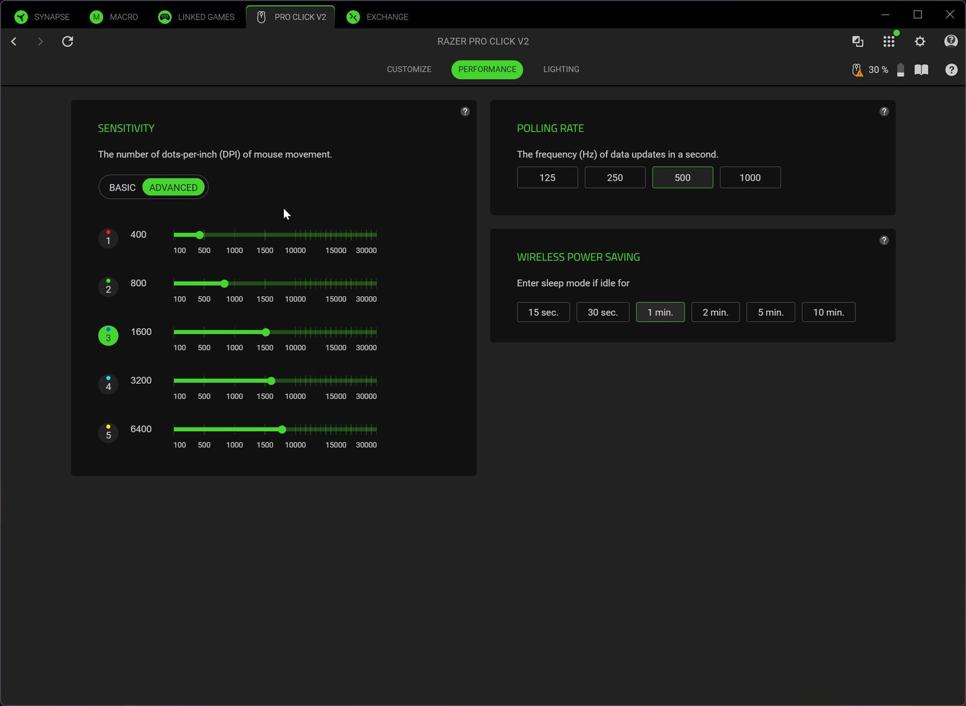Select the Pro Click V2 tab
The height and width of the screenshot is (706, 966).
click(x=291, y=17)
